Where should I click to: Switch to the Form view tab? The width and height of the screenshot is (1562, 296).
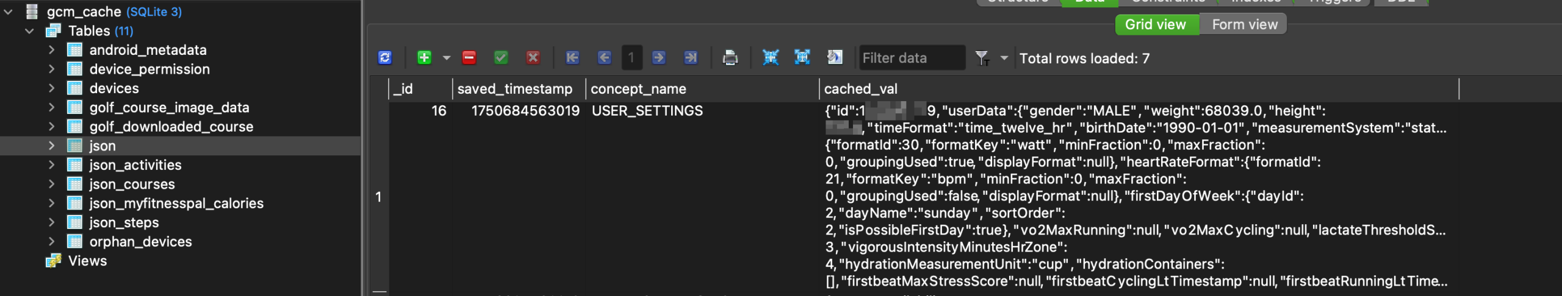[1244, 24]
